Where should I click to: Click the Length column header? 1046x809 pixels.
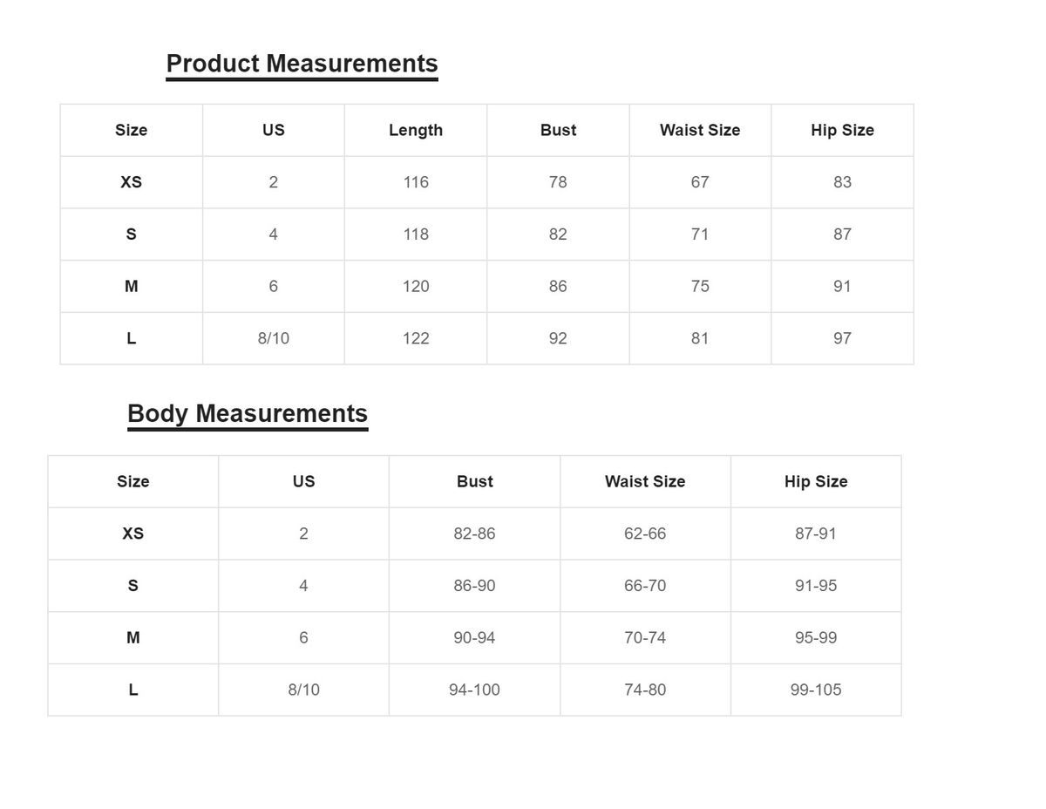pos(416,130)
